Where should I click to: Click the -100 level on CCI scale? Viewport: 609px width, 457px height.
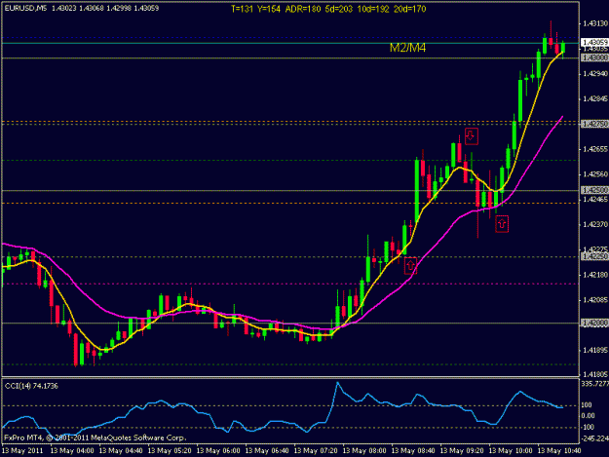[587, 427]
